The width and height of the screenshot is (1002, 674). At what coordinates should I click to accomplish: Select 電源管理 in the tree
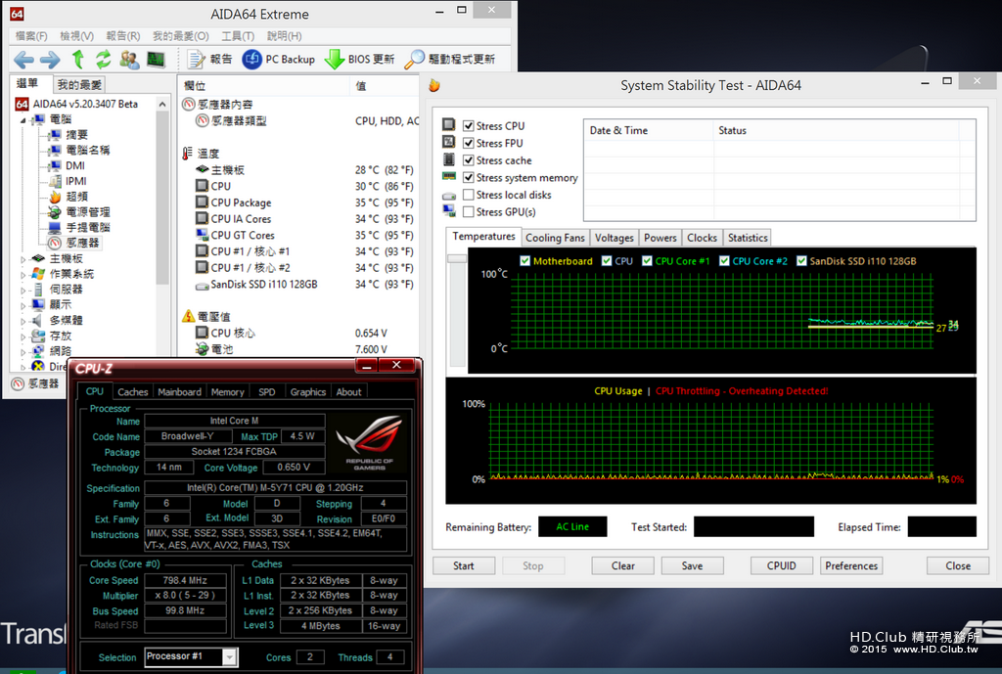(x=87, y=212)
